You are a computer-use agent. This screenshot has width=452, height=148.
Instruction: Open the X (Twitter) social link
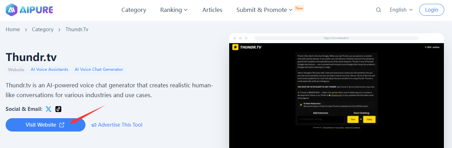point(49,109)
